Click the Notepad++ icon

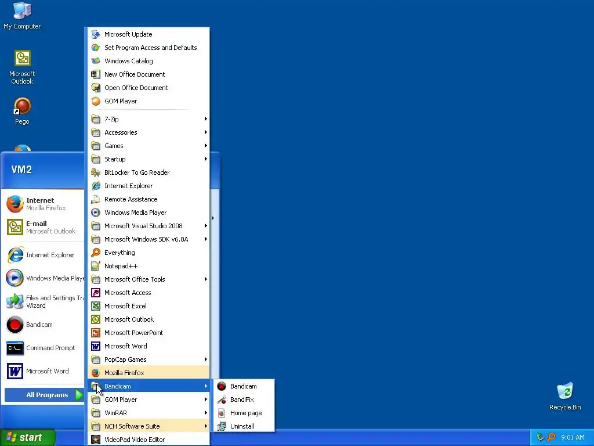[x=96, y=266]
